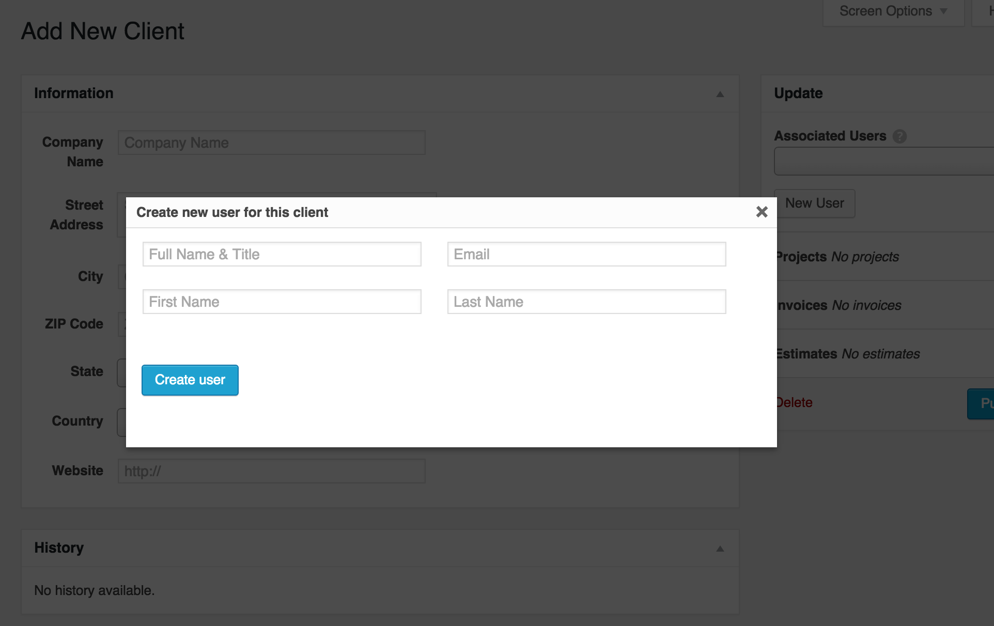Click the First Name field

[282, 301]
